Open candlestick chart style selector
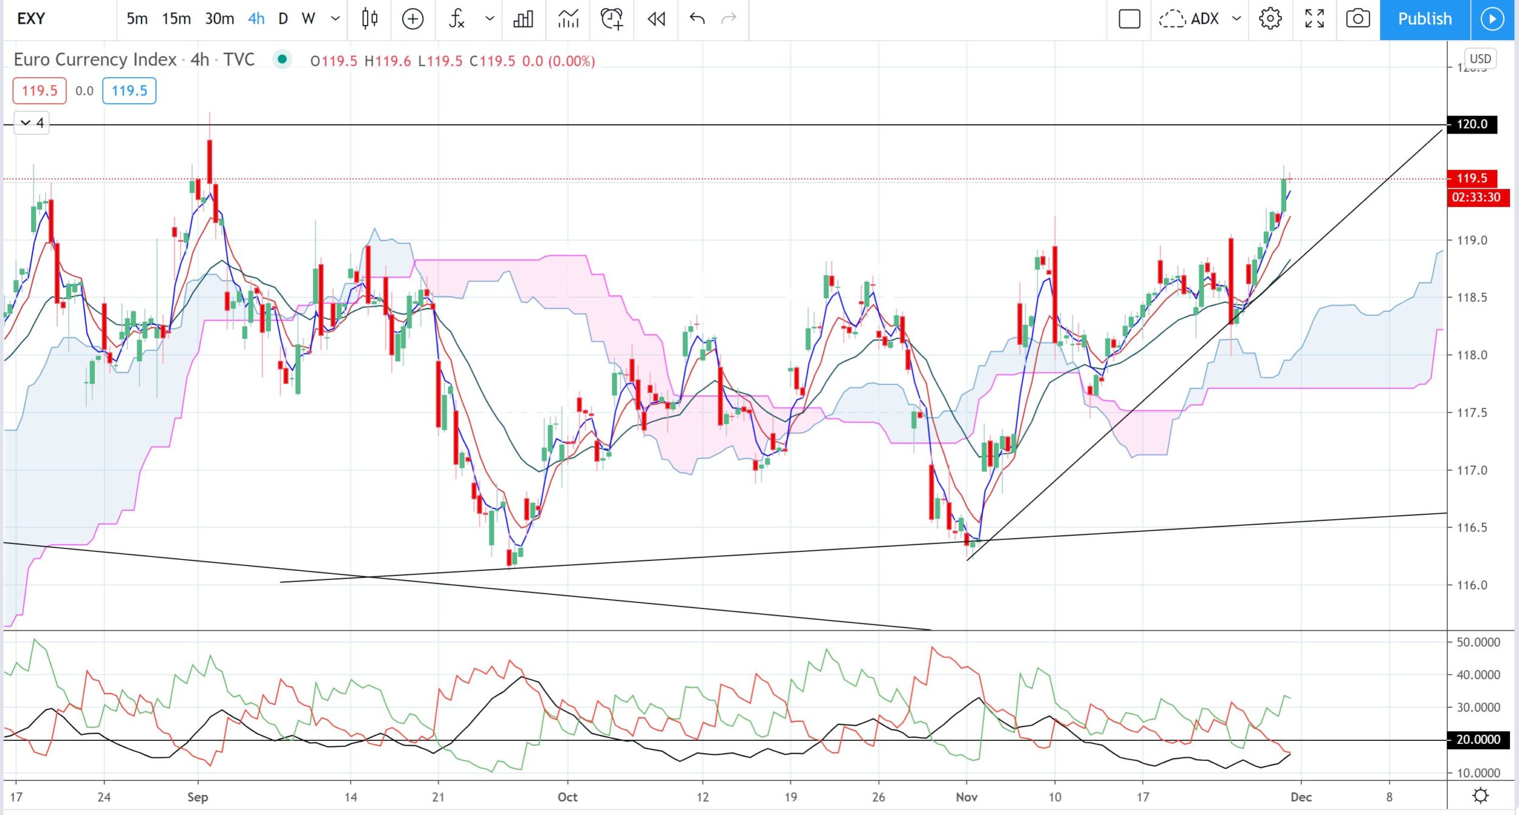 pos(369,19)
